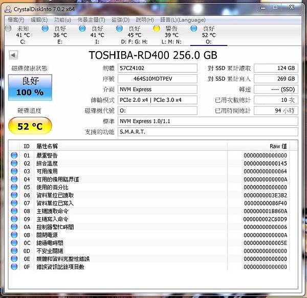Click the TOSHIBA-RD400 256.0 GB disk title

(x=153, y=55)
